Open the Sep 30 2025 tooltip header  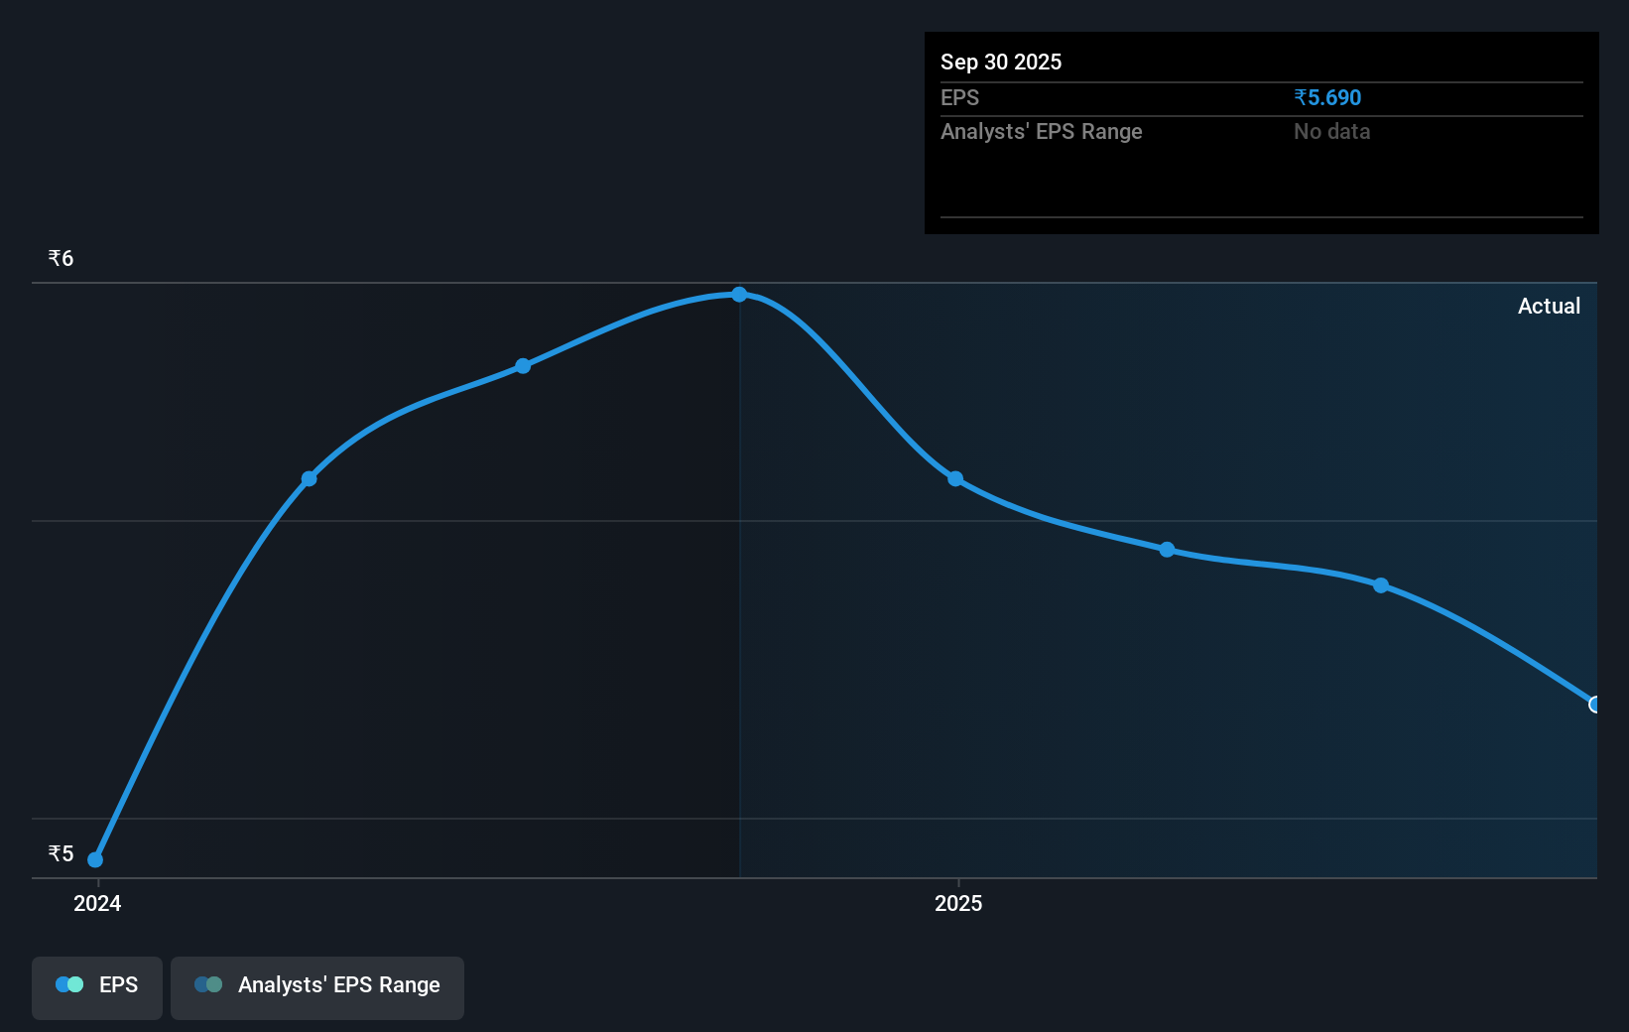click(1001, 62)
